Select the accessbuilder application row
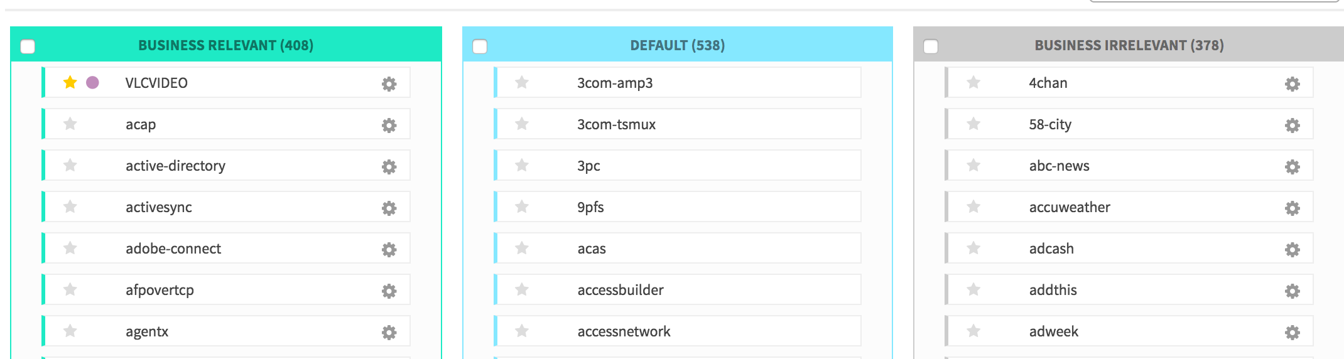 pyautogui.click(x=620, y=290)
